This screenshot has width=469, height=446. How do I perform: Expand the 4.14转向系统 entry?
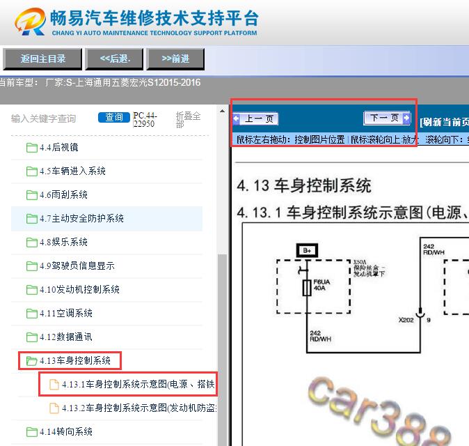(x=66, y=431)
